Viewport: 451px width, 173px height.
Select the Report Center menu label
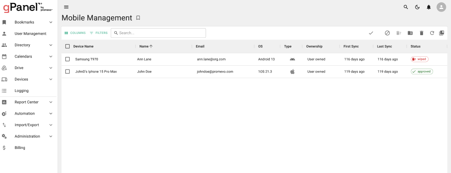27,102
